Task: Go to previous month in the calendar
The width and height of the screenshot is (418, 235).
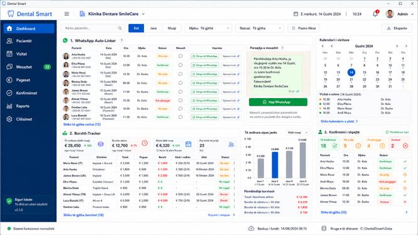Action: point(332,46)
